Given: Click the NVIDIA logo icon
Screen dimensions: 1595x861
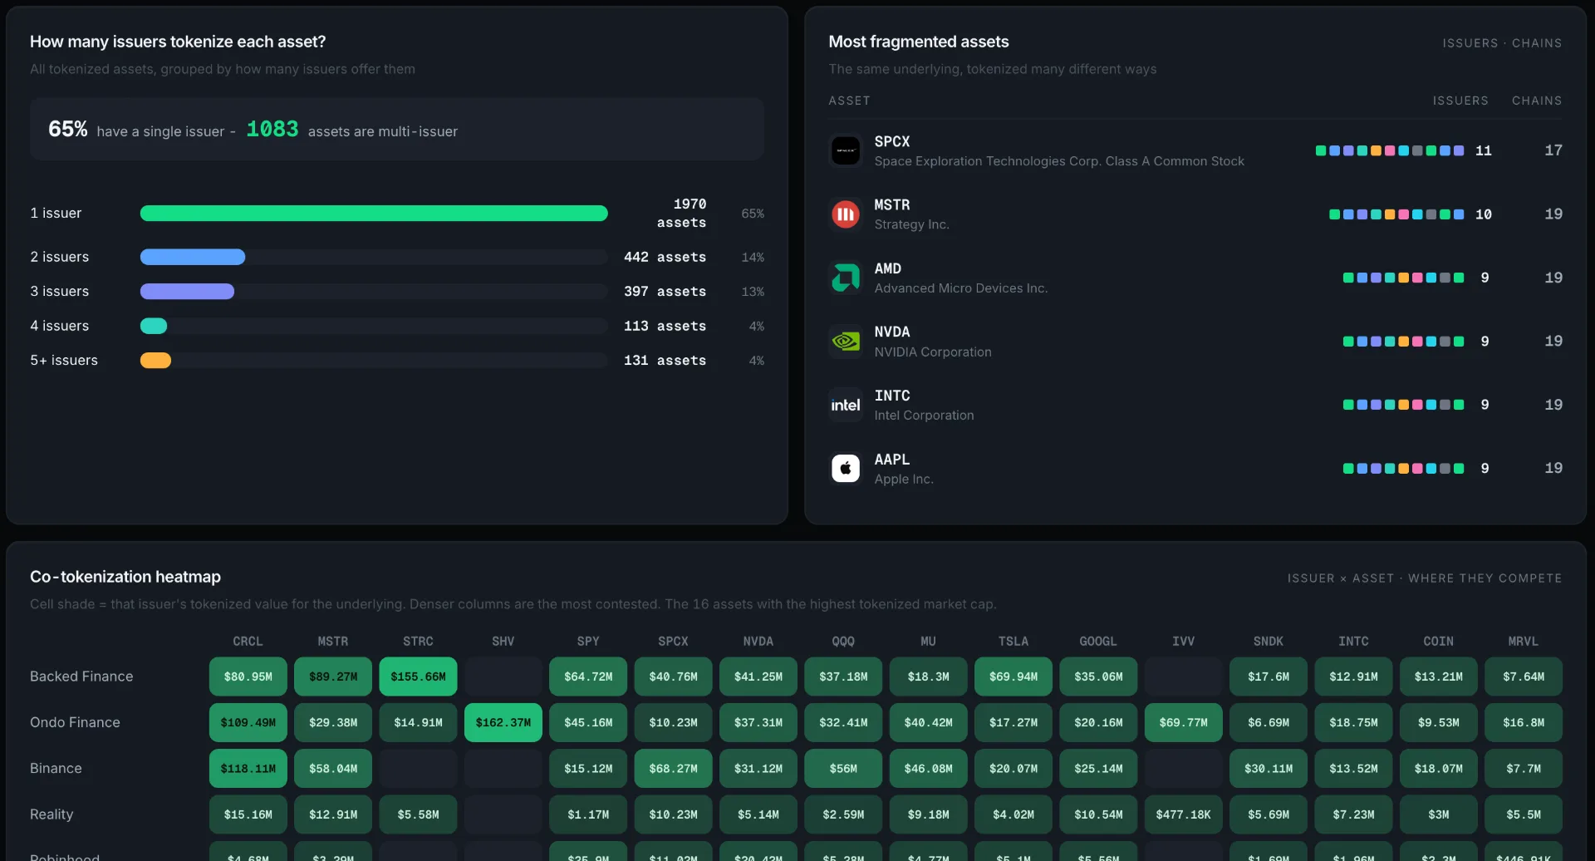Looking at the screenshot, I should [x=846, y=342].
